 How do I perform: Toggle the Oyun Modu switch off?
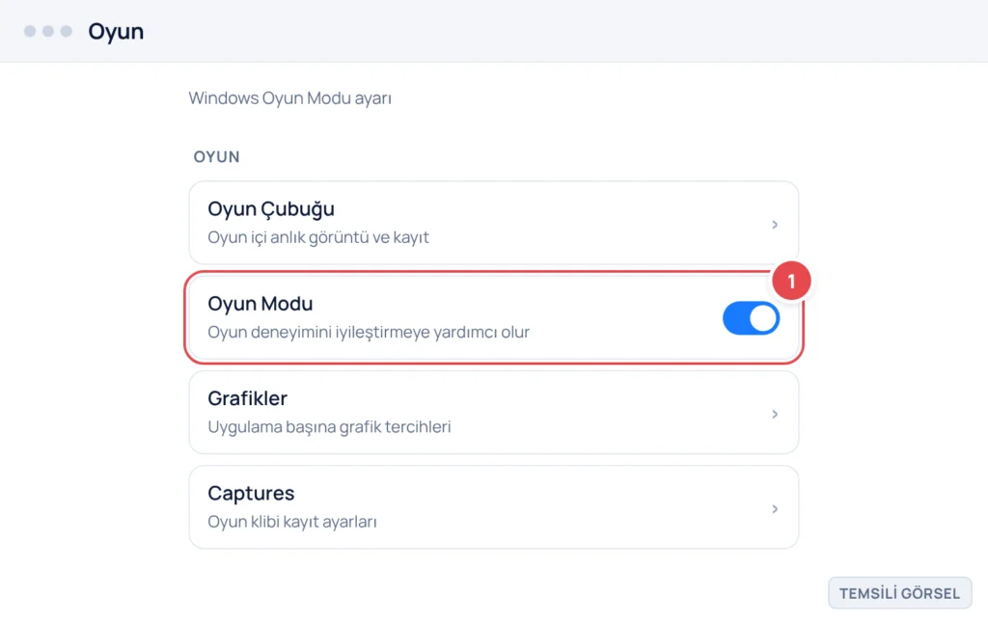(x=751, y=318)
